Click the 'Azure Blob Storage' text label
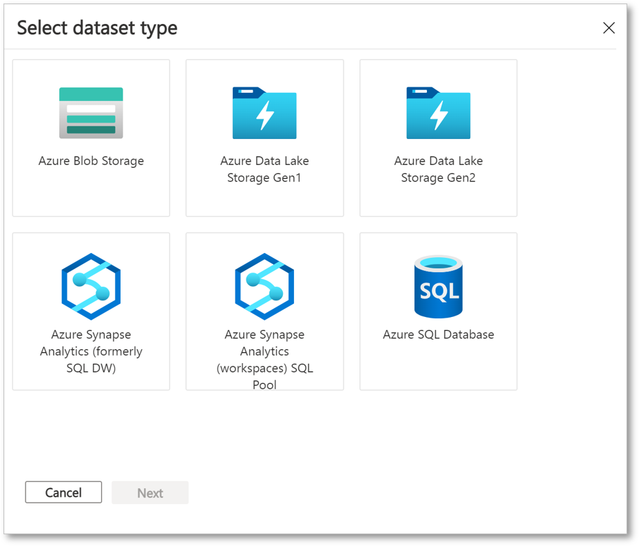This screenshot has height=546, width=639. coord(91,161)
